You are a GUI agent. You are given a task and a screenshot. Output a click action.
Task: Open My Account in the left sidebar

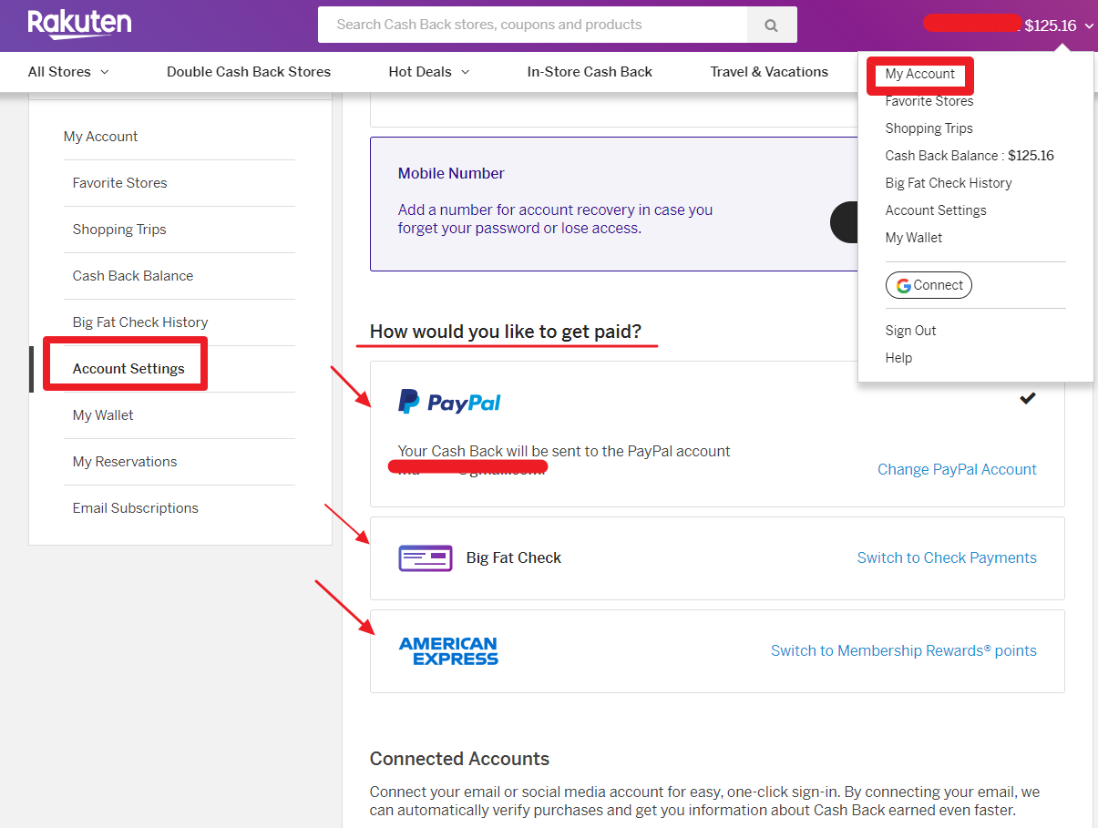click(x=100, y=137)
